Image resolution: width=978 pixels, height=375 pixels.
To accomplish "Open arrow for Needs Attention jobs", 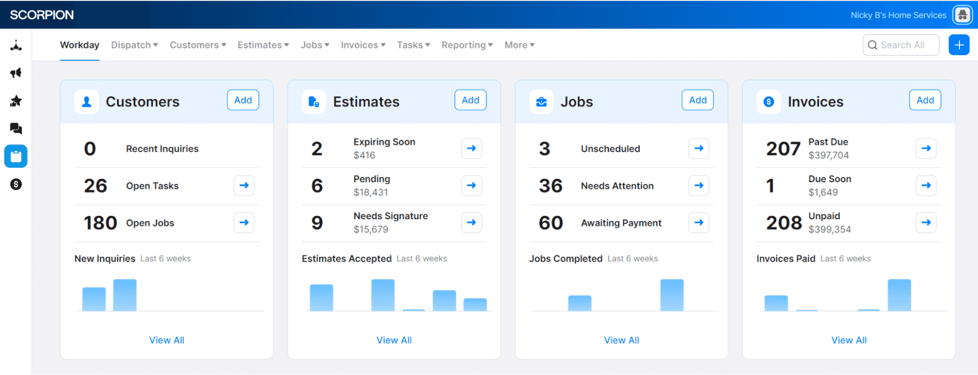I will click(698, 186).
